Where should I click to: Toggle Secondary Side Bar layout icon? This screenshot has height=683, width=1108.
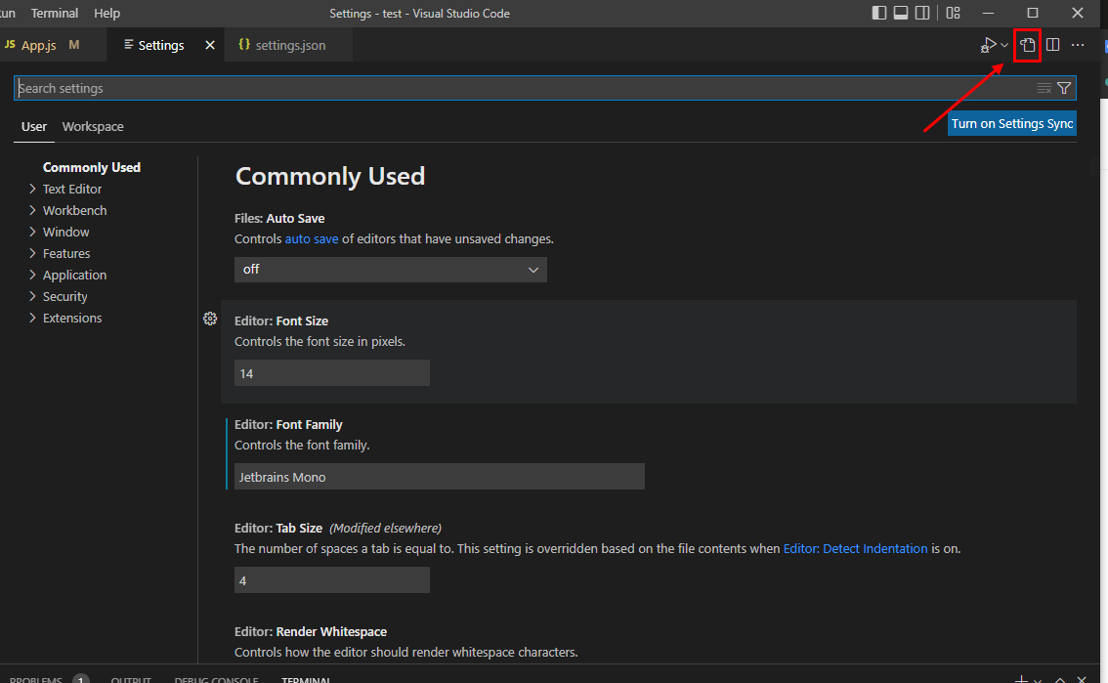tap(922, 13)
